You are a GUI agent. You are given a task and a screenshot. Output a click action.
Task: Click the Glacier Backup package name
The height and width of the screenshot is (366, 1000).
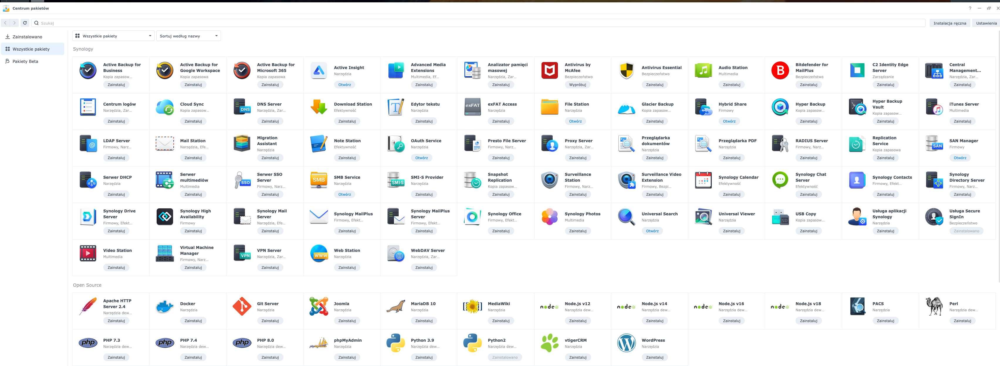pos(657,104)
